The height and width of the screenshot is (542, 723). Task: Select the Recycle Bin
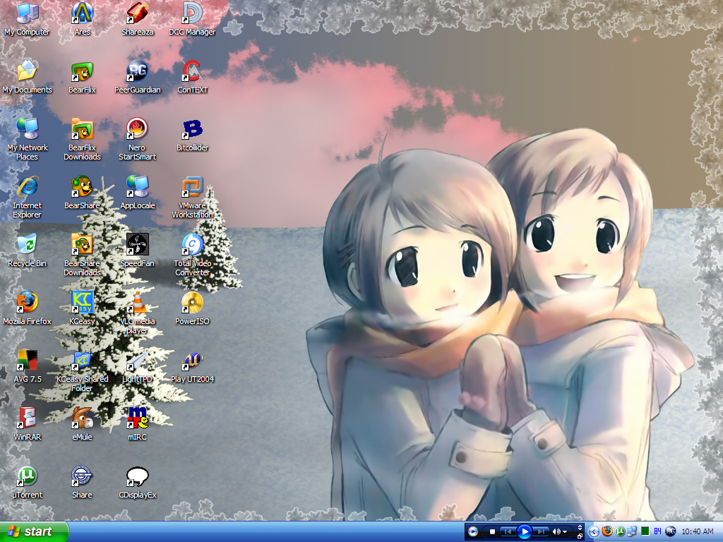(x=28, y=251)
